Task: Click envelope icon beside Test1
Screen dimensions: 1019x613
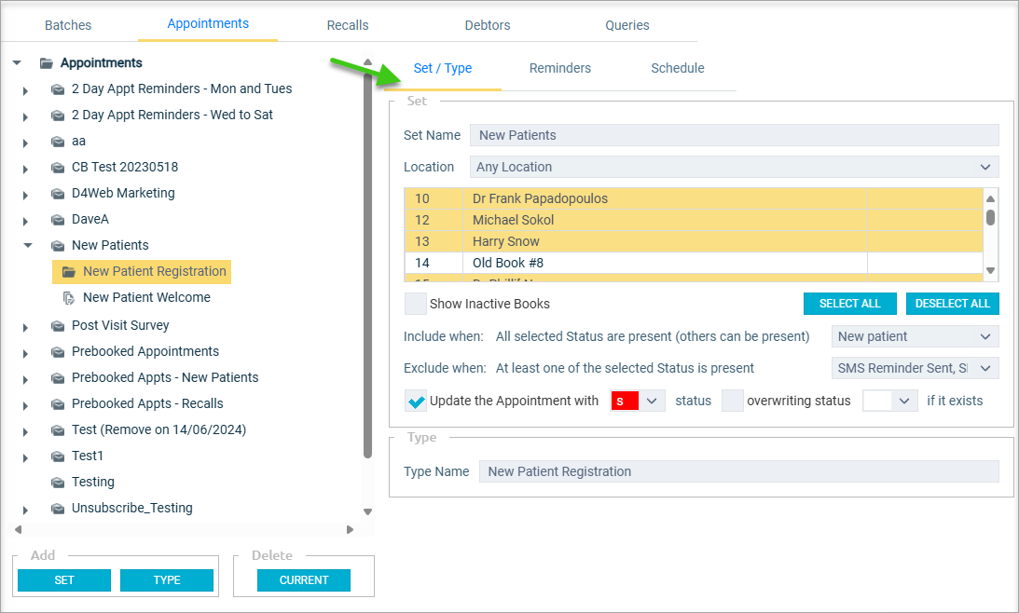Action: [x=58, y=456]
